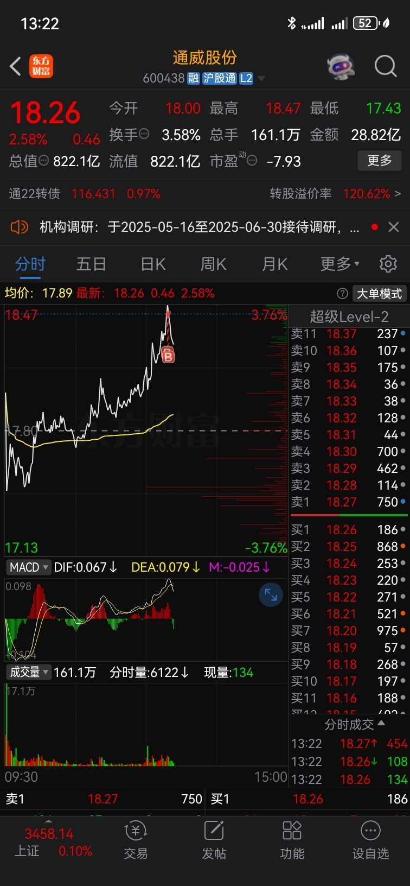Switch to the 周K tab

[x=213, y=264]
